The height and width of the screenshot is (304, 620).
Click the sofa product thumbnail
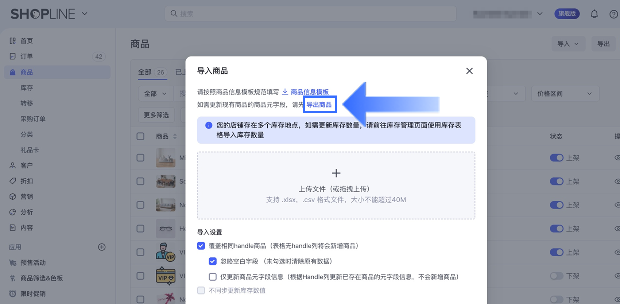coord(166,205)
